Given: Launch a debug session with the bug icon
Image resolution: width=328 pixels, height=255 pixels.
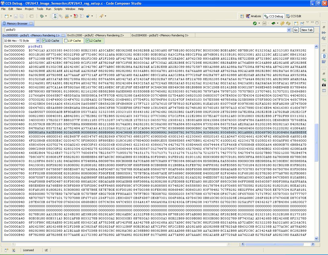Looking at the screenshot, I should coord(42,16).
